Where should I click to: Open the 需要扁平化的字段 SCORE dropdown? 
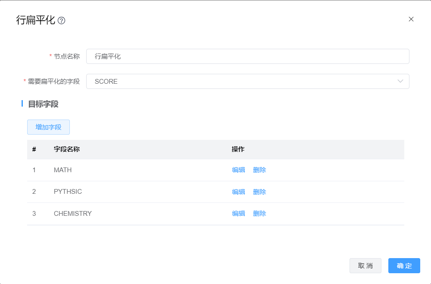(x=241, y=82)
